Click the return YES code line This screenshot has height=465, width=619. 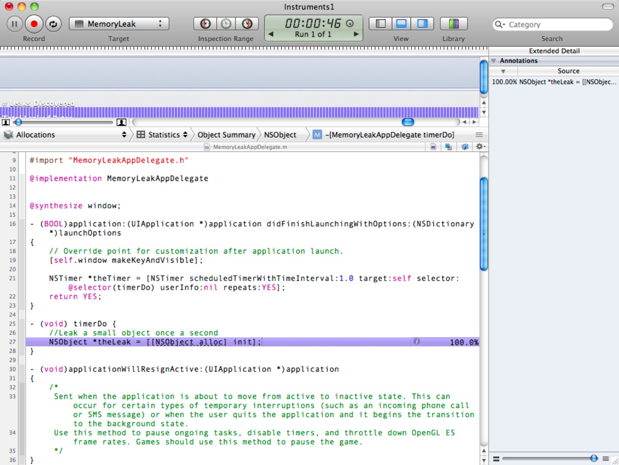pos(75,296)
